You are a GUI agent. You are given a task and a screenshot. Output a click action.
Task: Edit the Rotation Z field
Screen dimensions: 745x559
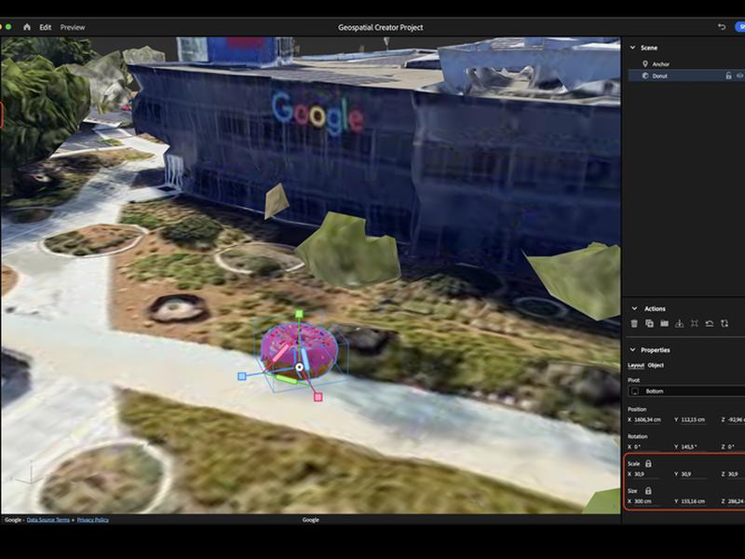736,447
